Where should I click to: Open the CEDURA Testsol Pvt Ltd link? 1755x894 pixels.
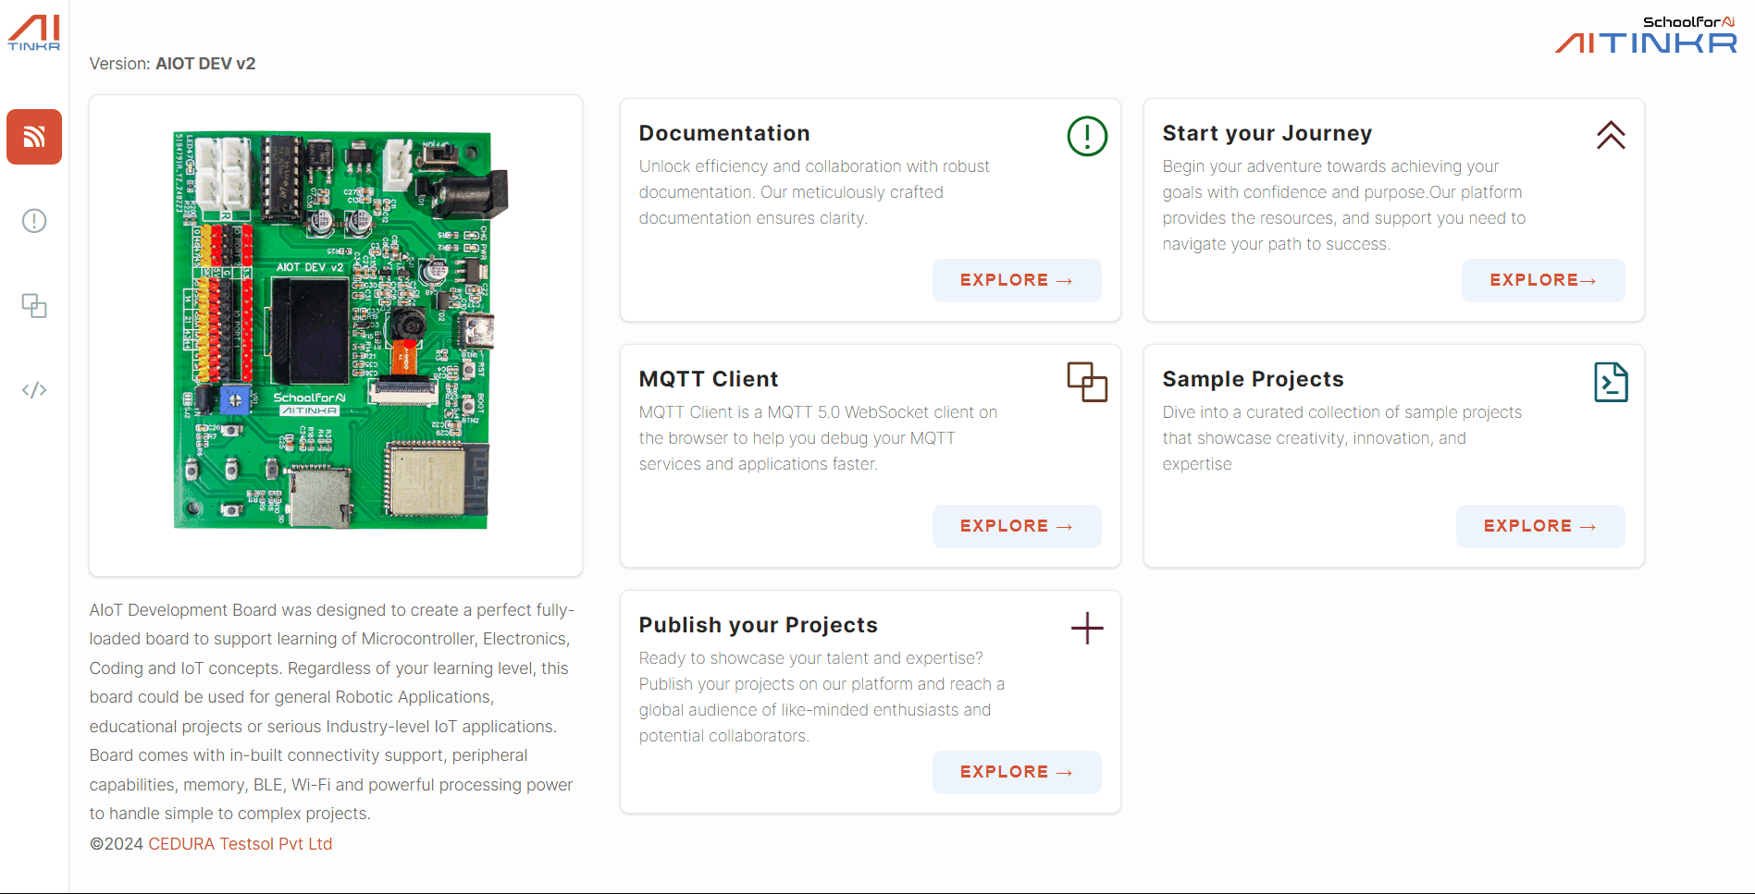click(240, 844)
